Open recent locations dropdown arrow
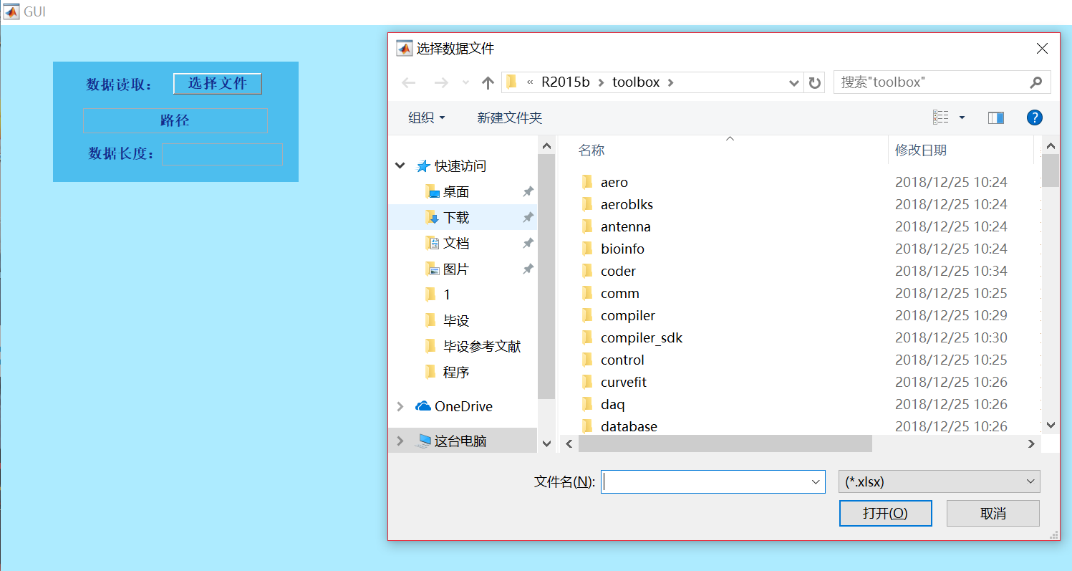This screenshot has width=1072, height=571. click(466, 82)
